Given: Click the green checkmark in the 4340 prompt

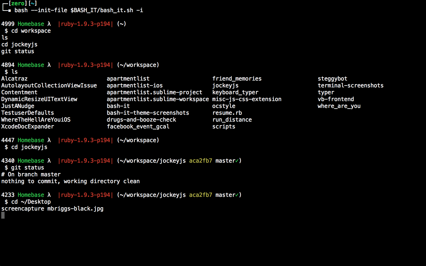Looking at the screenshot, I should [237, 161].
